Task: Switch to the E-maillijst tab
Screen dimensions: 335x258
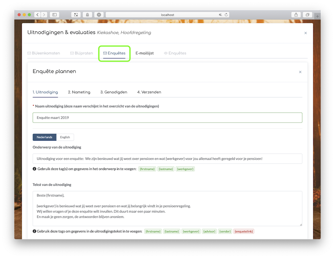Action: (145, 53)
